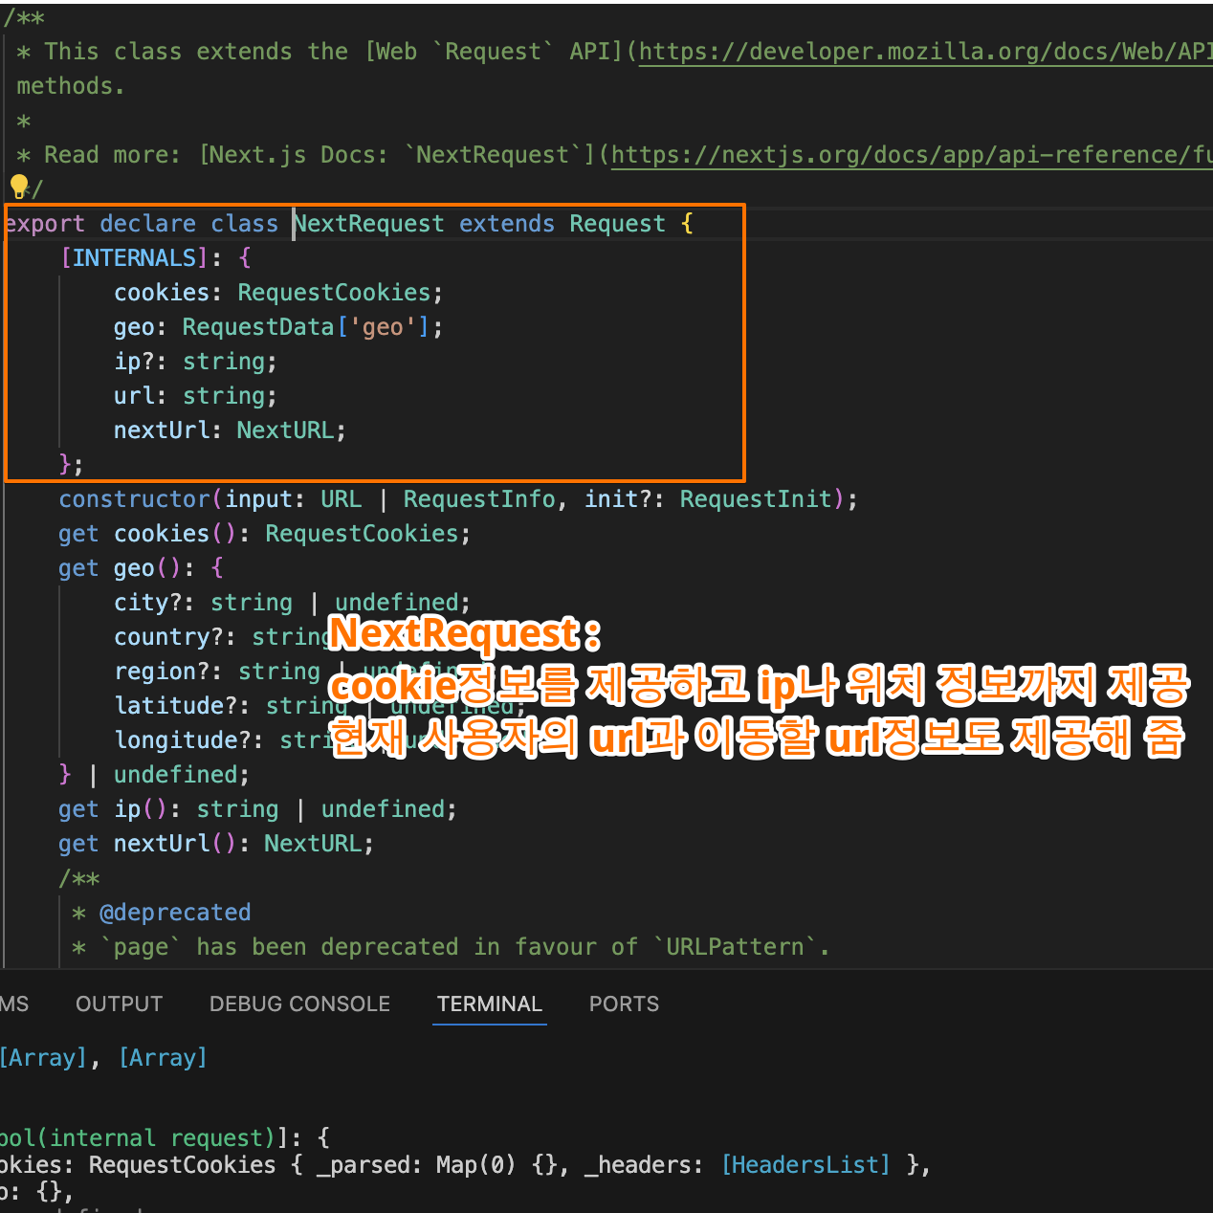Click the 'cookies' getter name
Image resolution: width=1213 pixels, height=1213 pixels.
coord(162,534)
